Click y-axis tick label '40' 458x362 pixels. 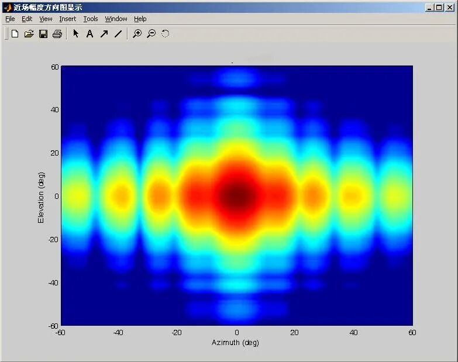click(x=54, y=110)
